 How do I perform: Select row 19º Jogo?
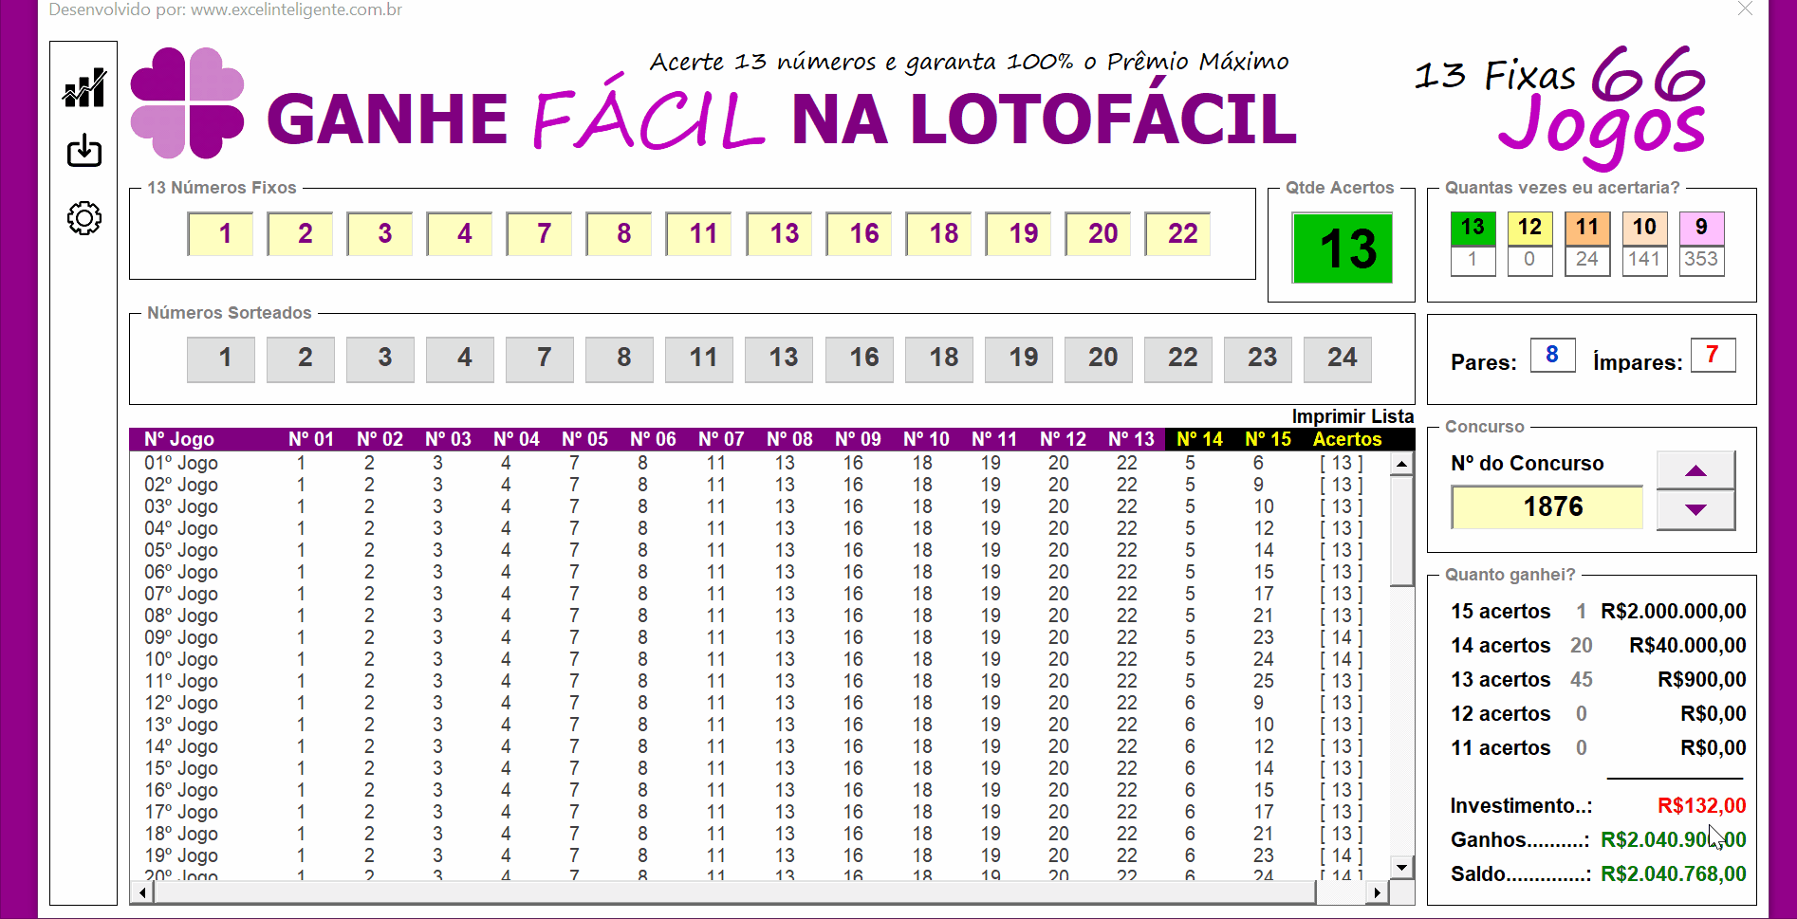tap(759, 855)
